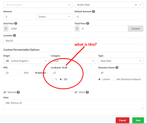Image resolution: width=147 pixels, height=124 pixels.
Task: Show the Unit Price help tooltip
Action: pyautogui.click(x=16, y=23)
